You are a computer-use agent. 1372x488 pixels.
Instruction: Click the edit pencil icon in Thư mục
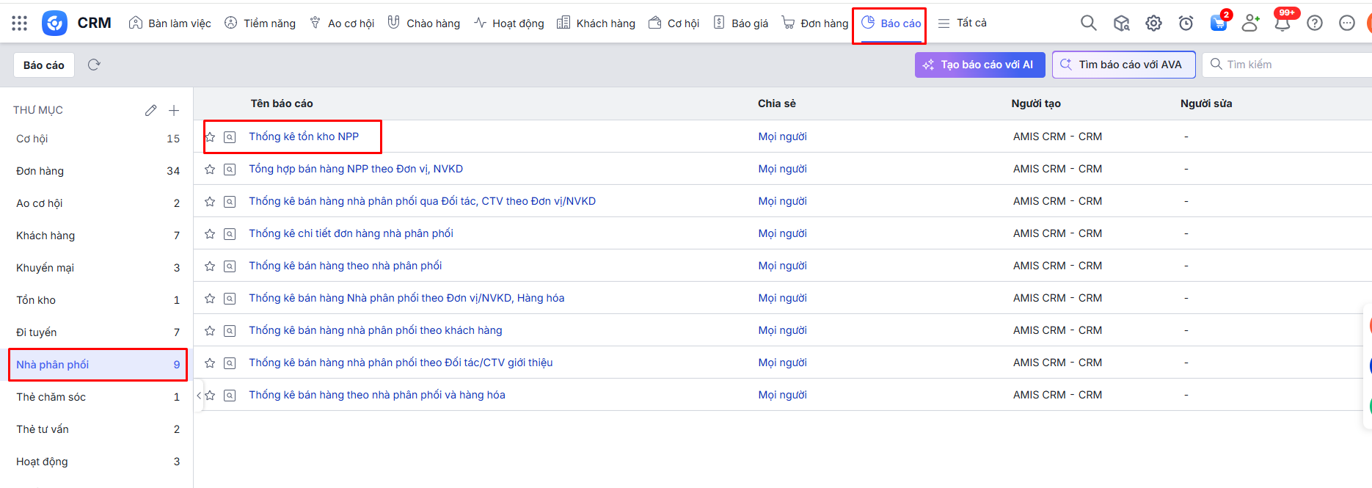point(150,110)
